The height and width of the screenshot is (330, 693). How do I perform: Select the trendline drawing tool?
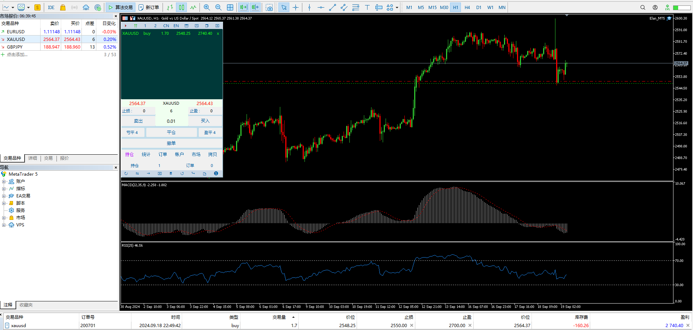(332, 7)
